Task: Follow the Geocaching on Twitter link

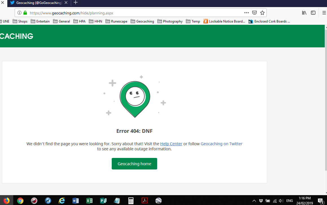Action: click(x=221, y=144)
